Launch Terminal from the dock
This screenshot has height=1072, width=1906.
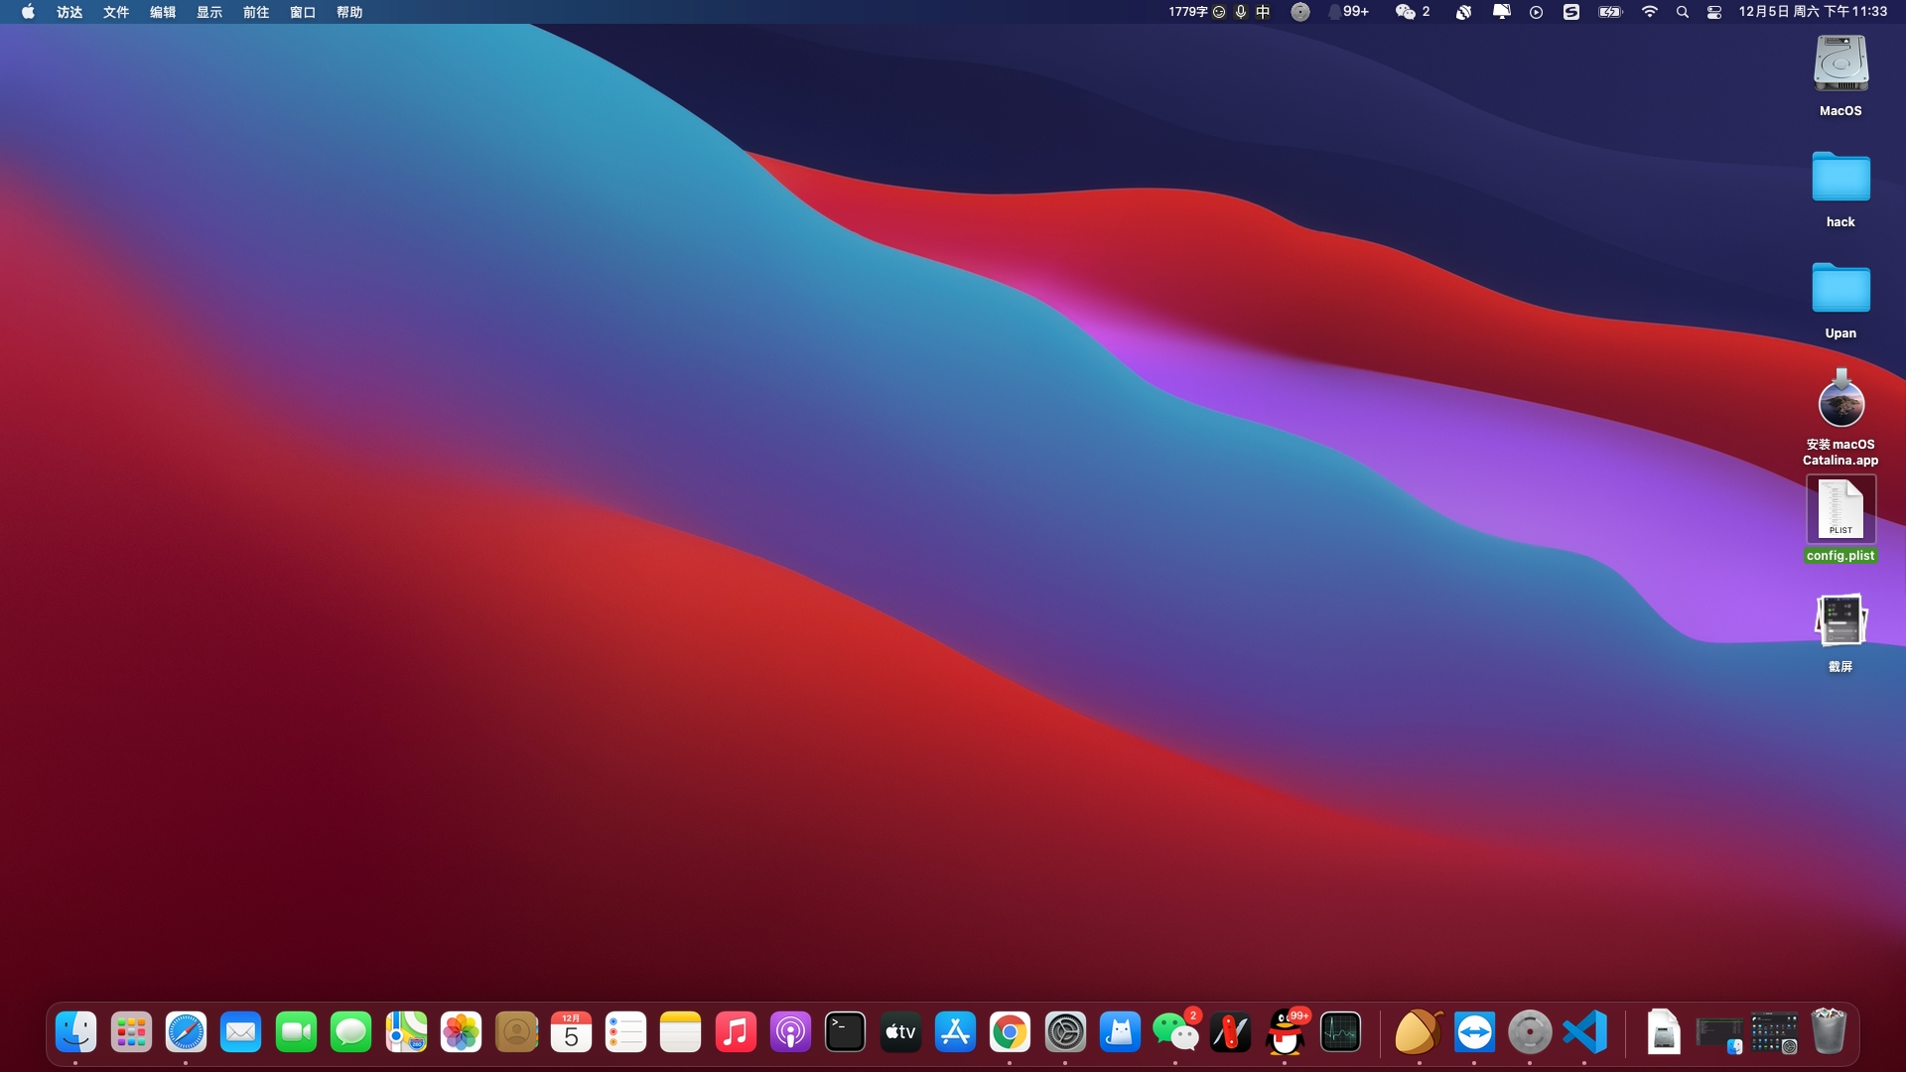pos(845,1033)
